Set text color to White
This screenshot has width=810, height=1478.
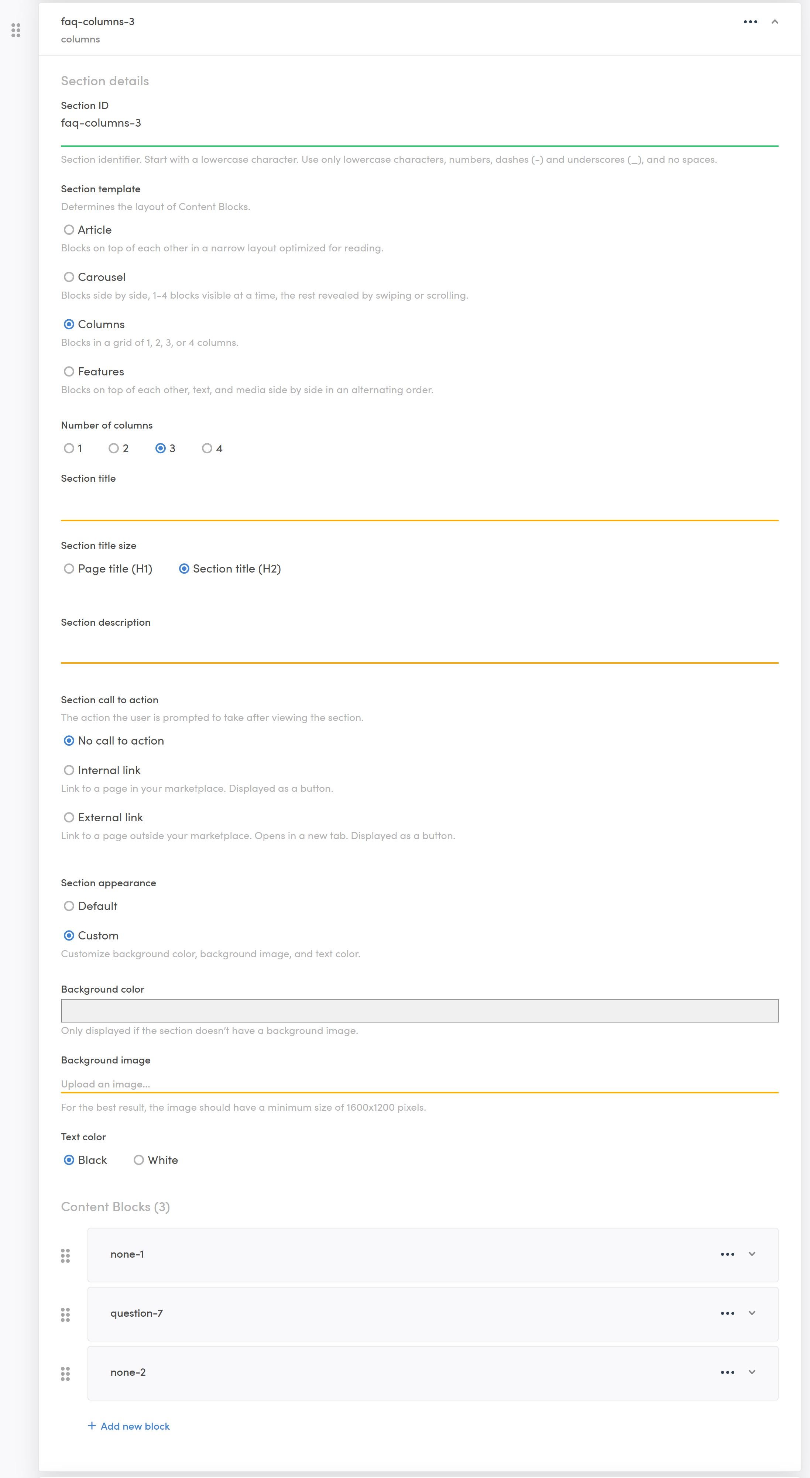[139, 1160]
